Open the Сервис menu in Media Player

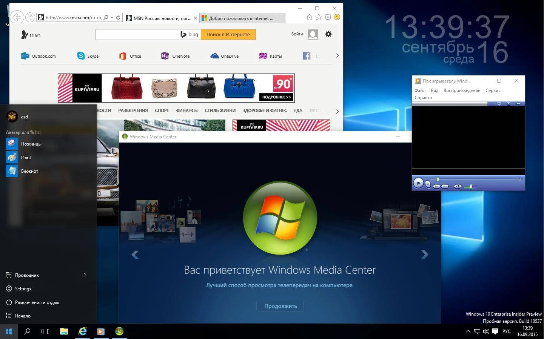(x=493, y=91)
